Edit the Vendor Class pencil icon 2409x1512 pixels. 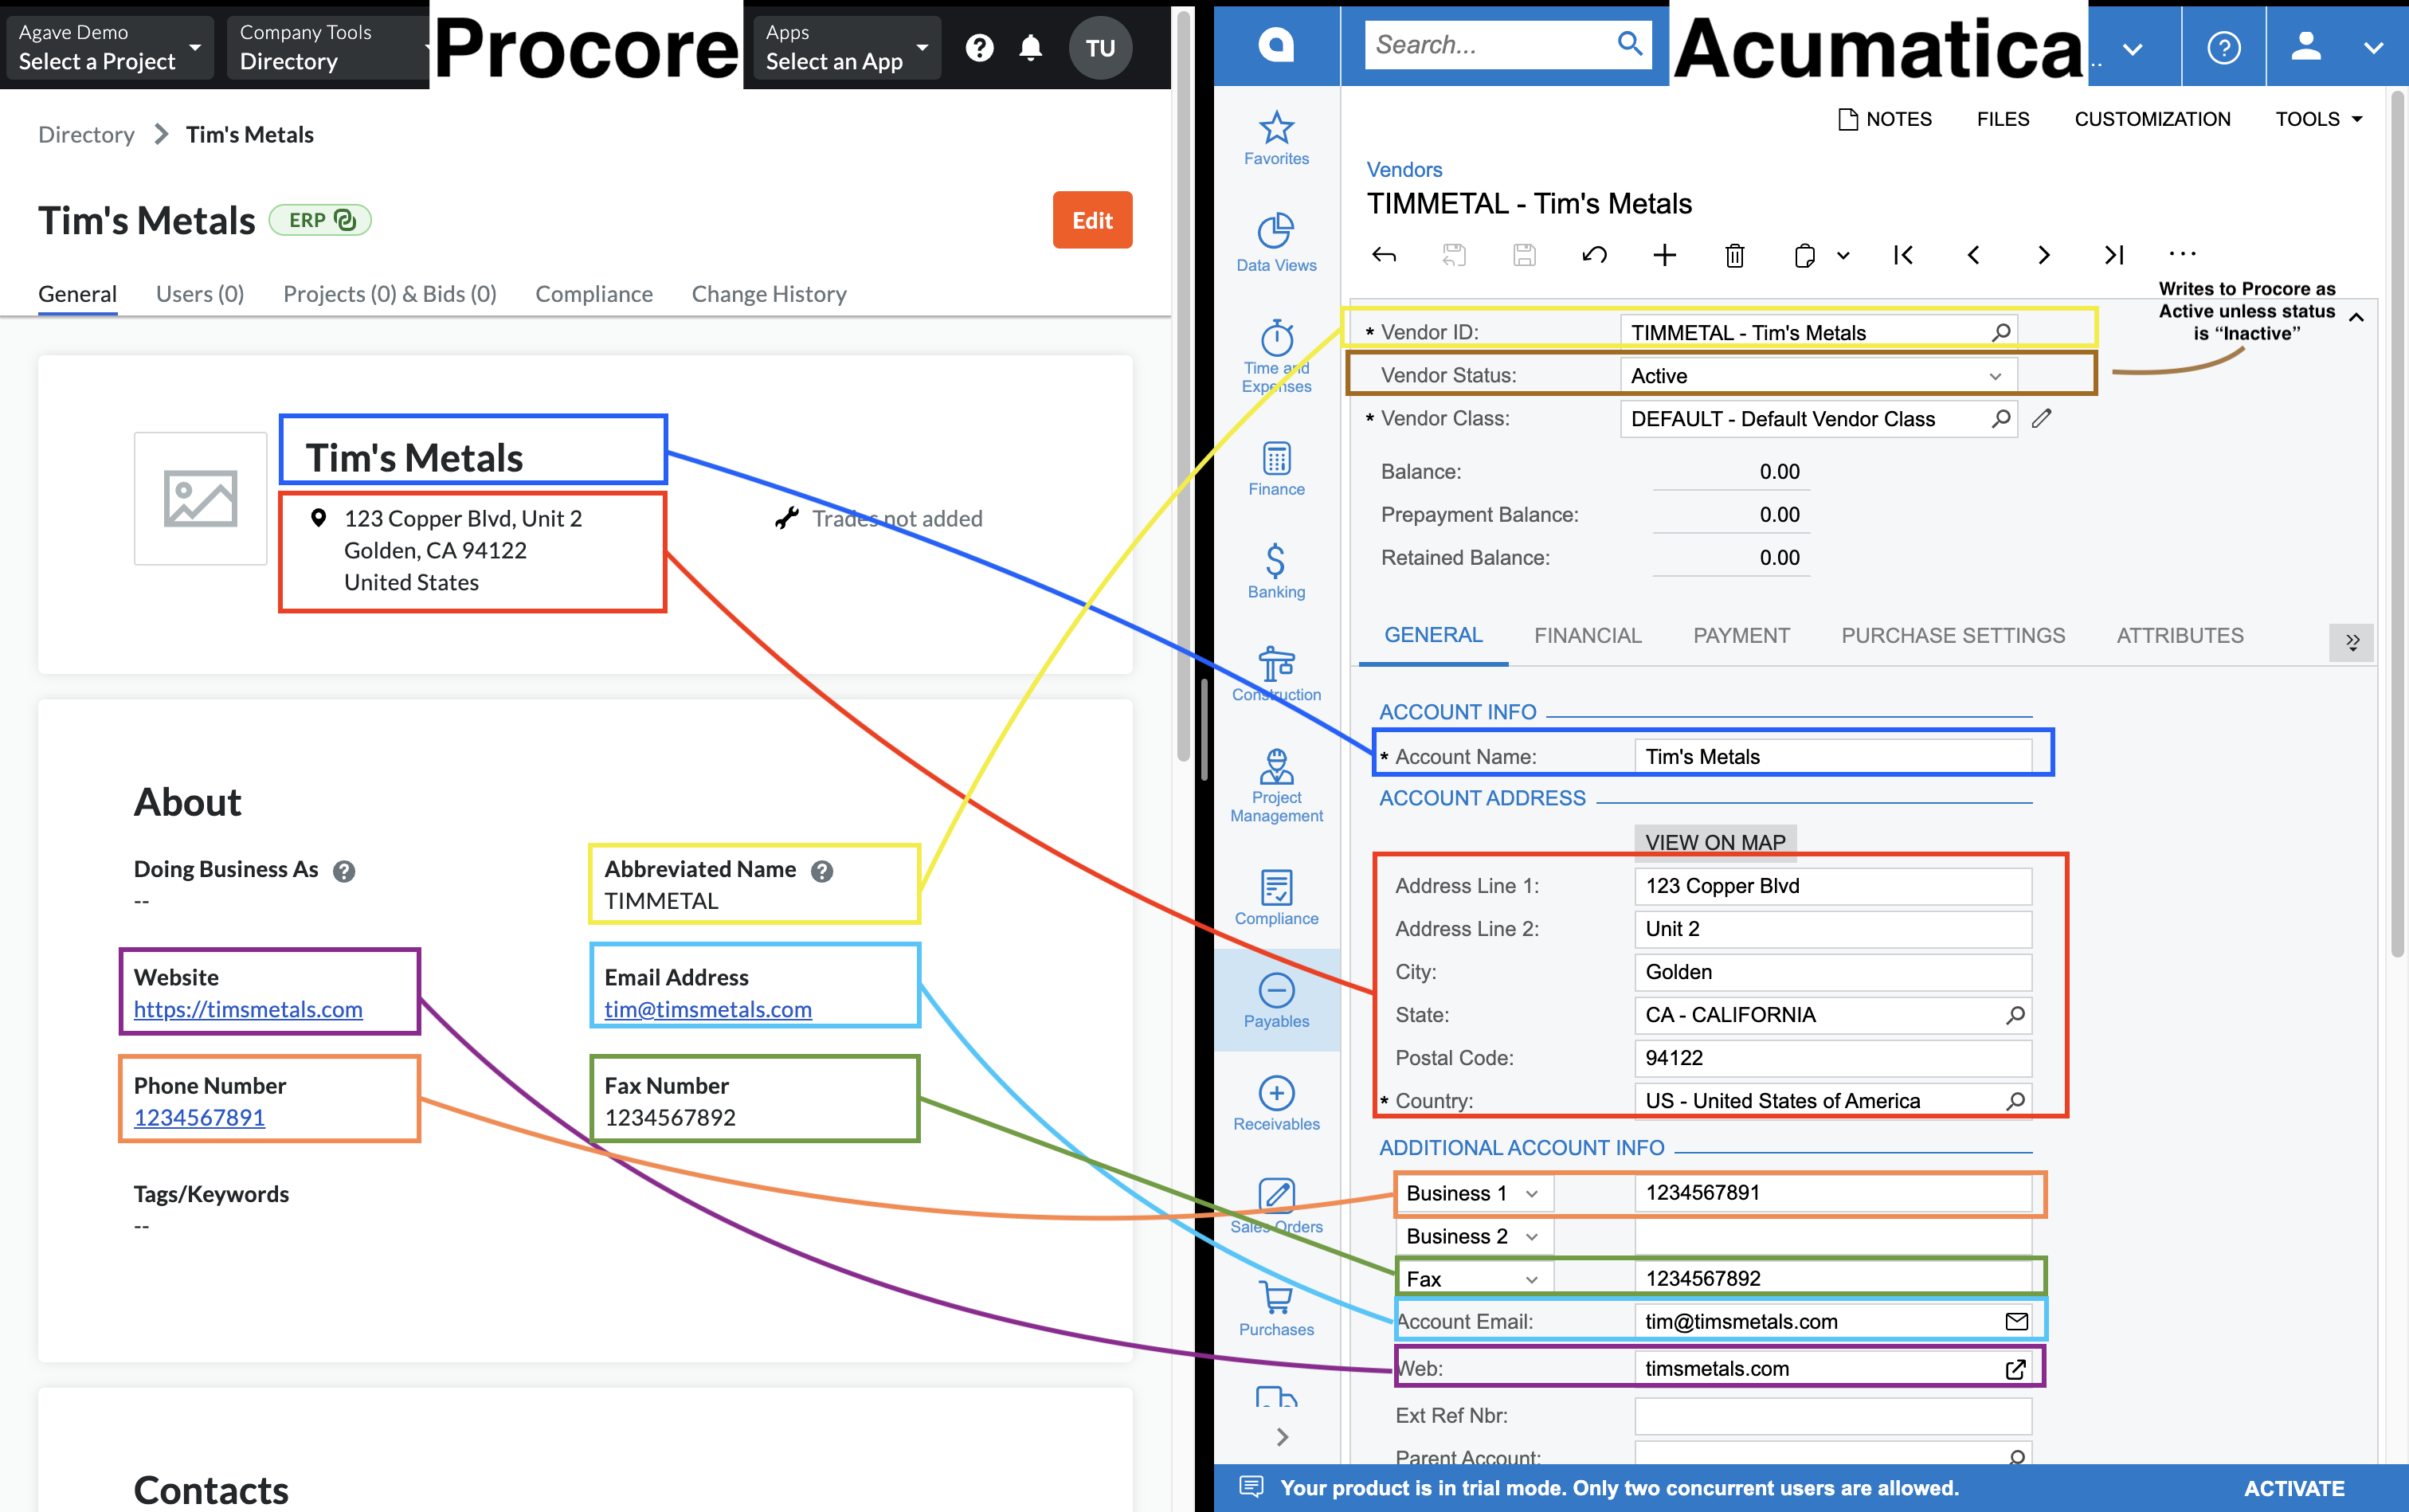(2041, 418)
